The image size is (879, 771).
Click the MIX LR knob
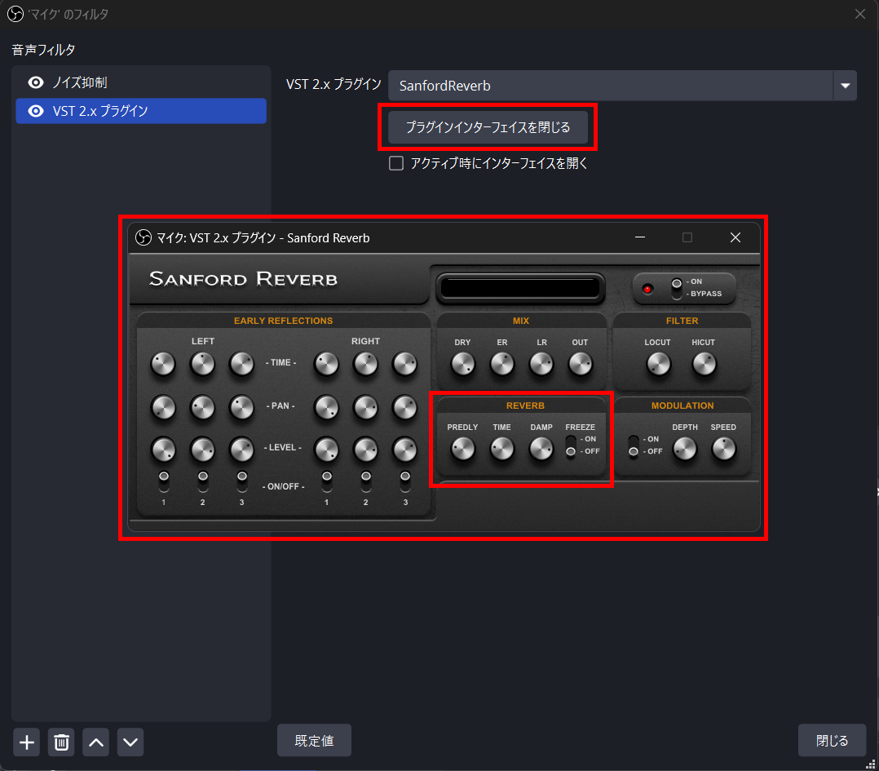click(541, 364)
